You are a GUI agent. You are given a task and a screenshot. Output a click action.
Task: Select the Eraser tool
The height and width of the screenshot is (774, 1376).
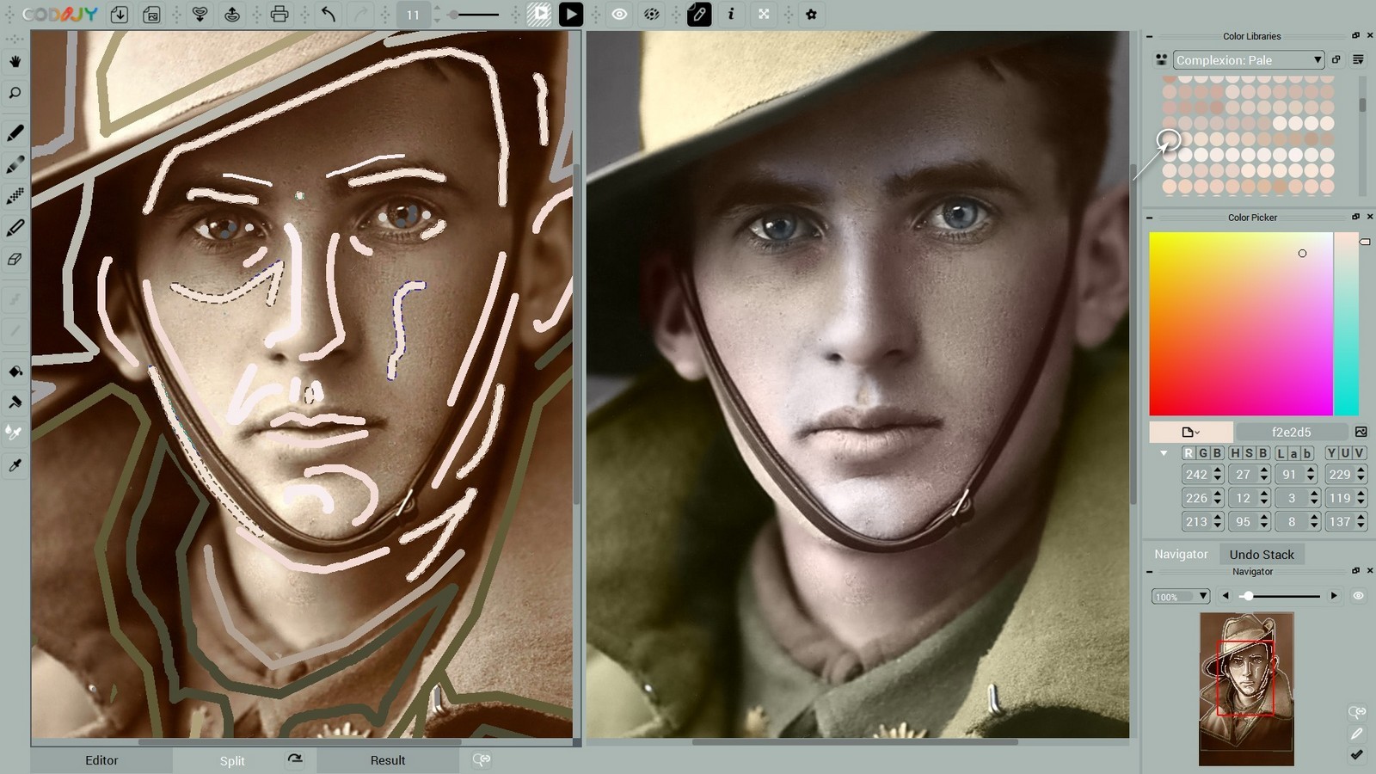pos(14,259)
